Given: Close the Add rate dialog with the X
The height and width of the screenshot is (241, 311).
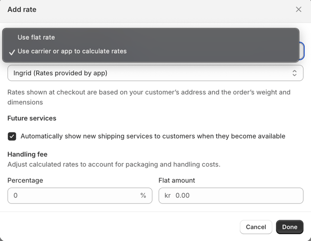Looking at the screenshot, I should coord(298,9).
